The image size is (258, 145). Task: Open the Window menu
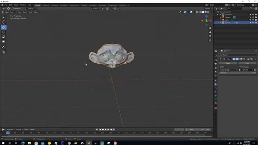tap(23, 5)
